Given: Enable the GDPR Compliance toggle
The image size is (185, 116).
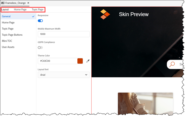Looking at the screenshot, I should point(40,48).
